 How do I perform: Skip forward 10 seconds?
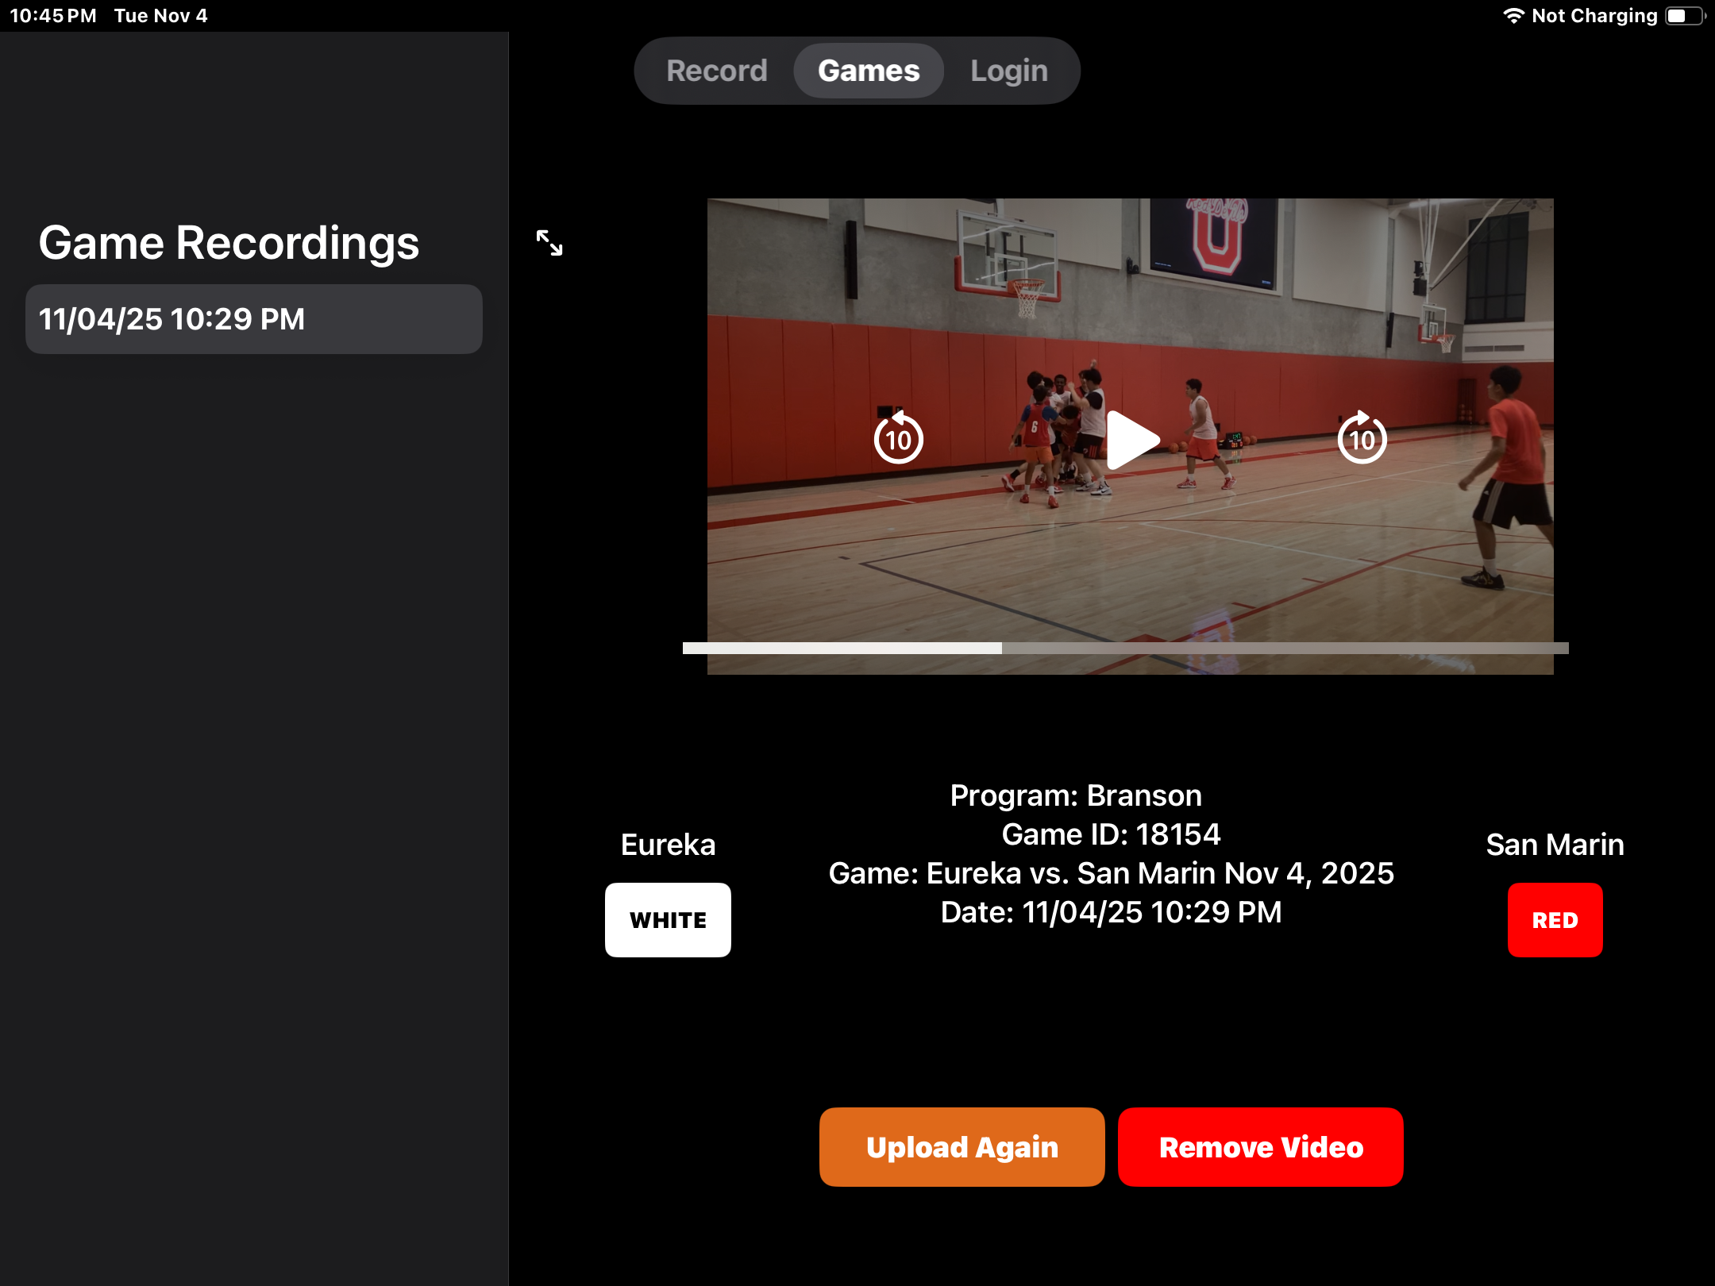(1362, 438)
